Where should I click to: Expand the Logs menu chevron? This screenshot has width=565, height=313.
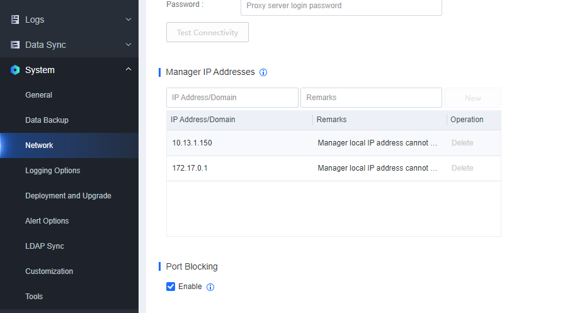128,20
